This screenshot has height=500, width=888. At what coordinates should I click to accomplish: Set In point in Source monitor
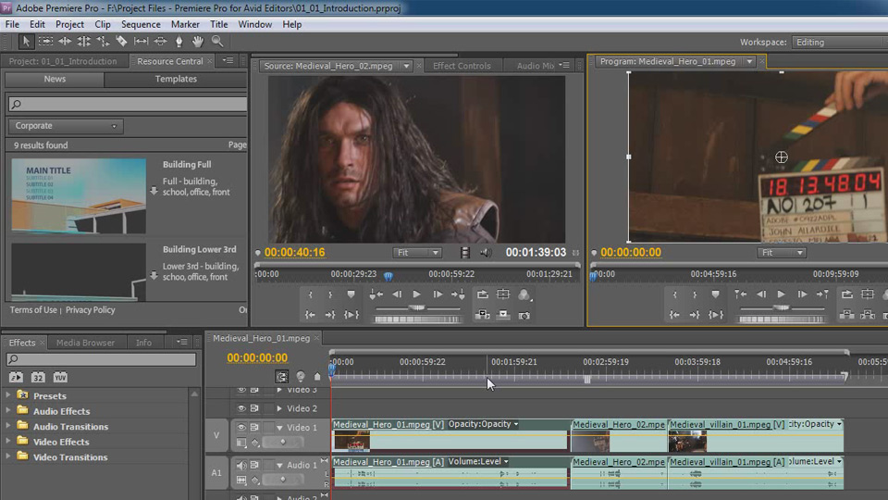point(311,294)
